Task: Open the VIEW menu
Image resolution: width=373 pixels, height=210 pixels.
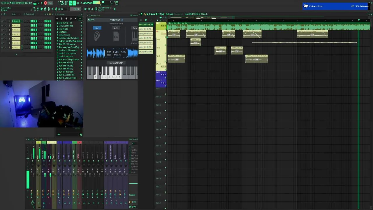Action: point(17,3)
